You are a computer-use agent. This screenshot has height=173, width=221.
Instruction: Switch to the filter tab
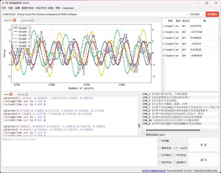21,94
